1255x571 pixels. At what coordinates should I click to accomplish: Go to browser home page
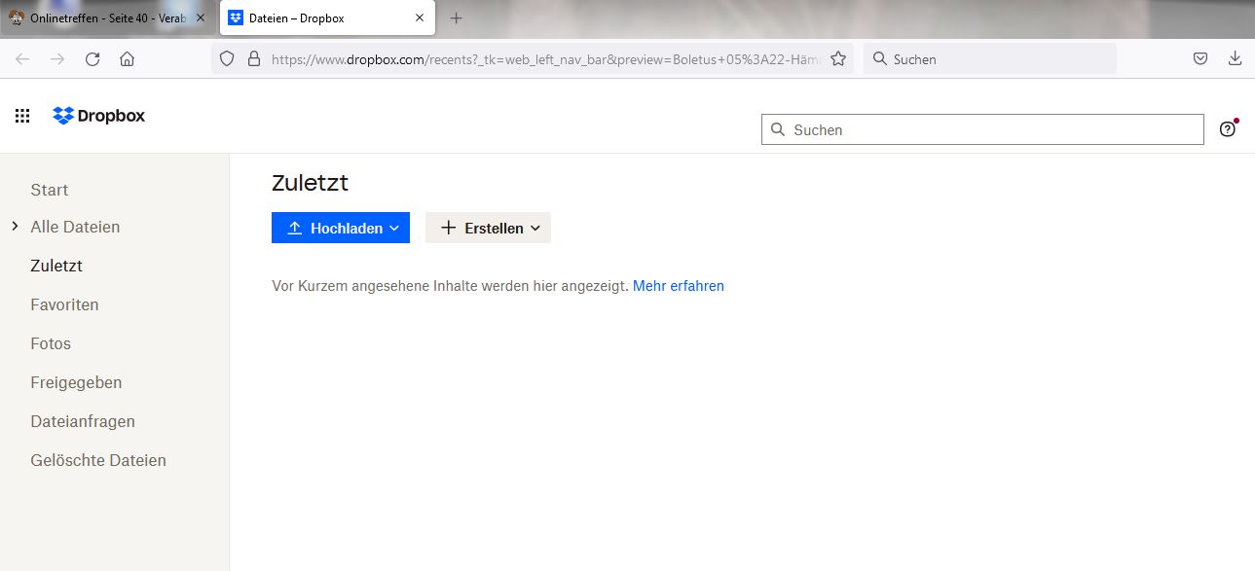click(x=127, y=59)
